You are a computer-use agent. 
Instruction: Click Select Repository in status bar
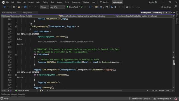[162, 99]
